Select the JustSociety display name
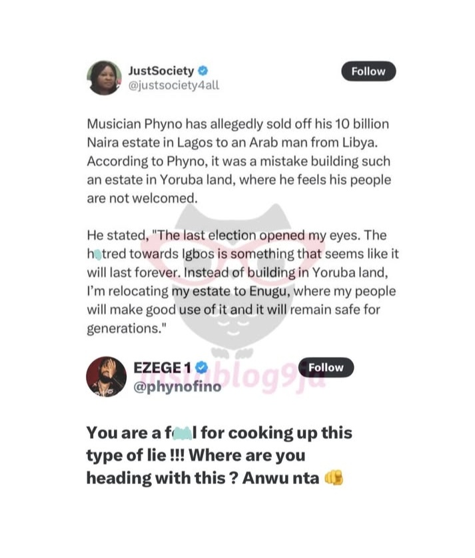This screenshot has height=558, width=475. 161,71
